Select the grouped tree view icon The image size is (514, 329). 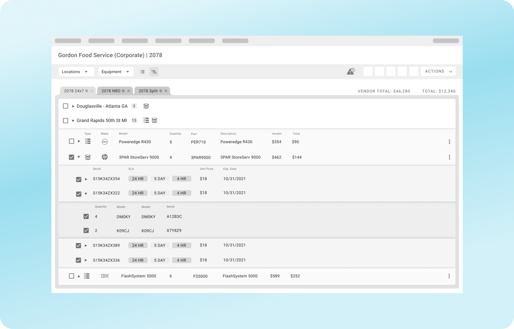(x=154, y=72)
